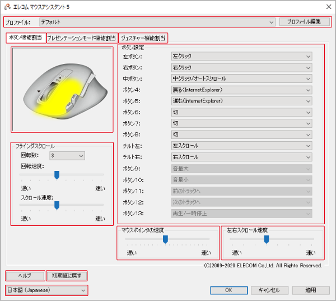Open the 左ボタン dropdown set to 左クリック
336x301 pixels.
click(x=241, y=57)
